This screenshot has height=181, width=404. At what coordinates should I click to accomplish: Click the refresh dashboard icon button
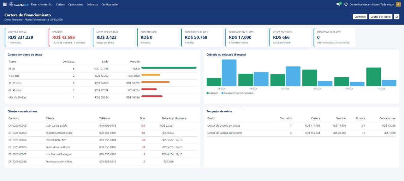397,17
